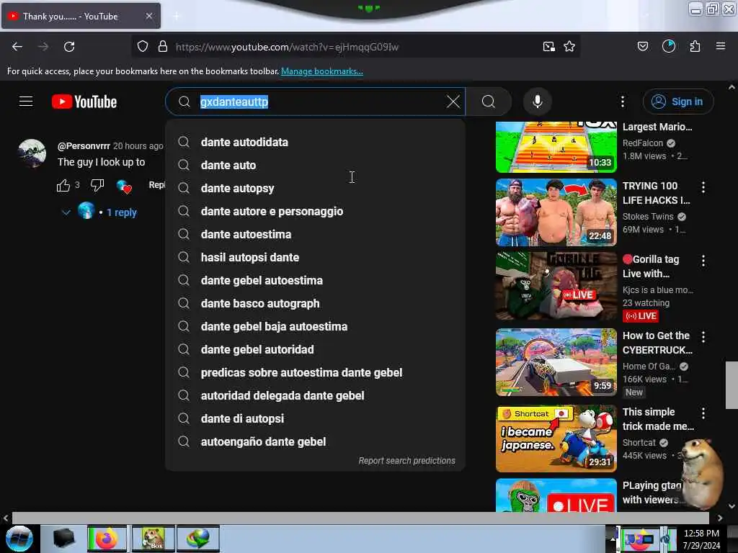Select suggestion dante autore e personaggio
738x553 pixels.
coord(315,211)
